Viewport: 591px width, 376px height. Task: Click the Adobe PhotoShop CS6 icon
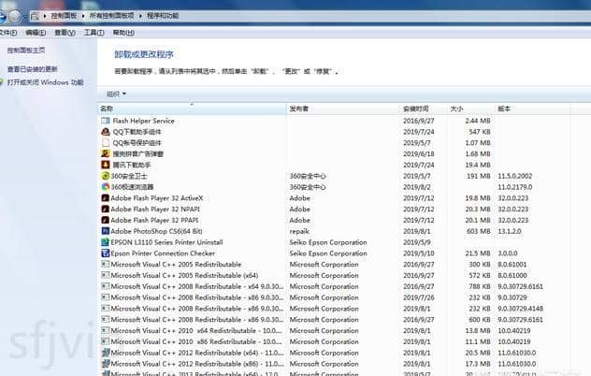click(105, 231)
